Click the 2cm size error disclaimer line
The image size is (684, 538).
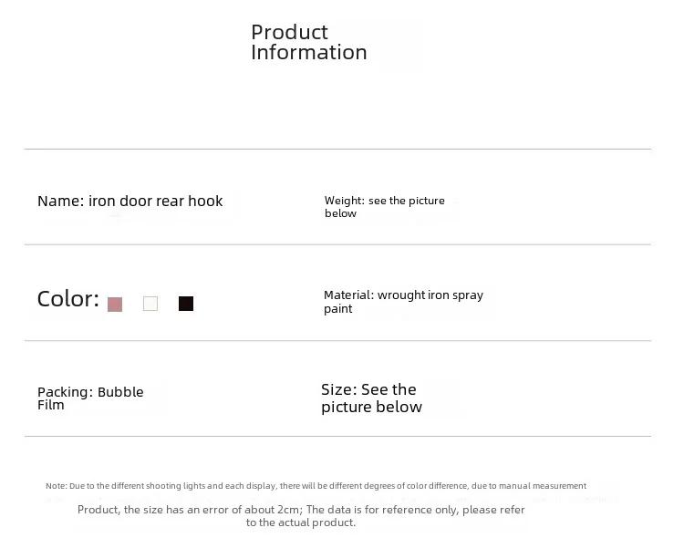(x=301, y=509)
